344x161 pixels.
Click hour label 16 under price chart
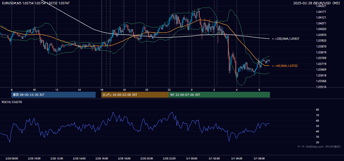click(x=101, y=90)
